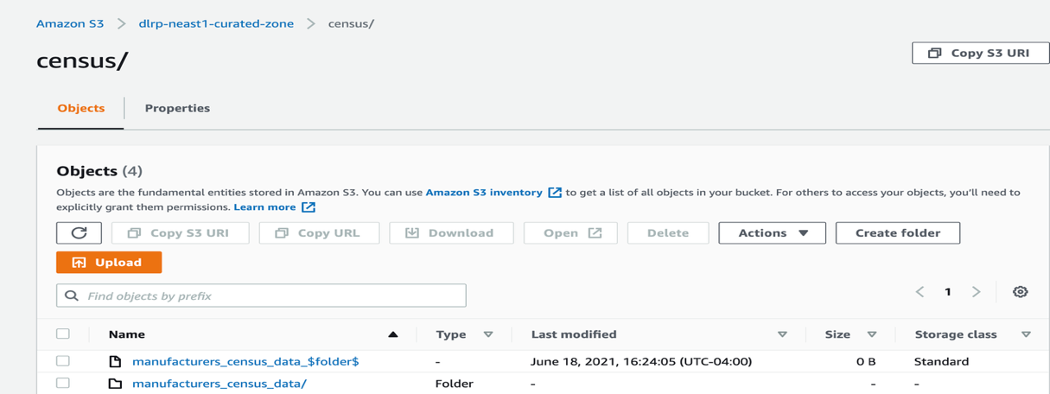Check the manufacturers_census_data_$folder$ row checkbox

click(x=63, y=361)
